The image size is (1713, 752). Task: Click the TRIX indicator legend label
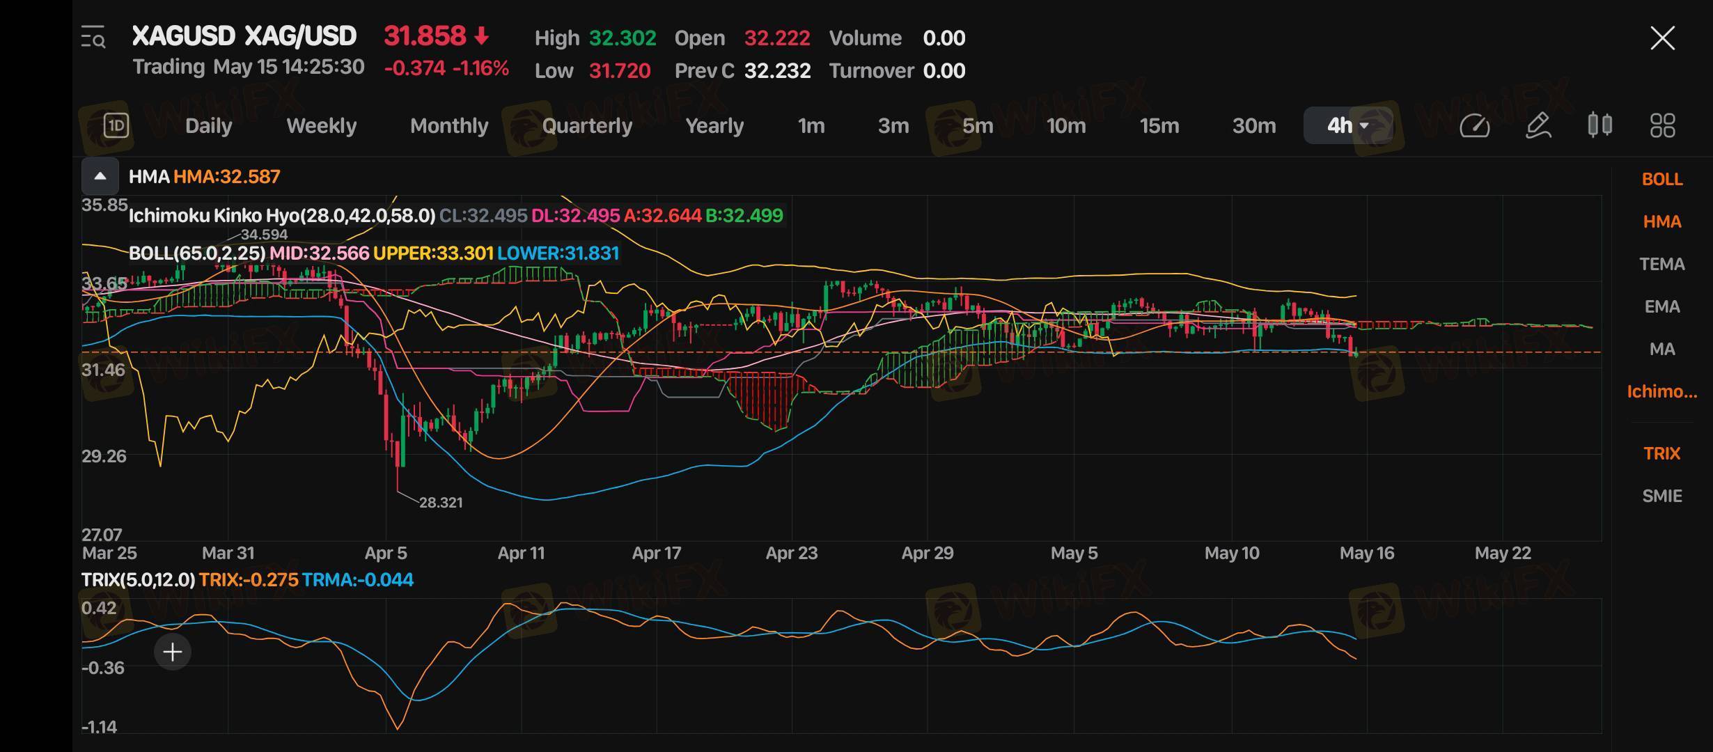point(138,580)
